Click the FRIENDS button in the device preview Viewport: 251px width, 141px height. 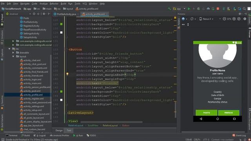[x=229, y=113]
